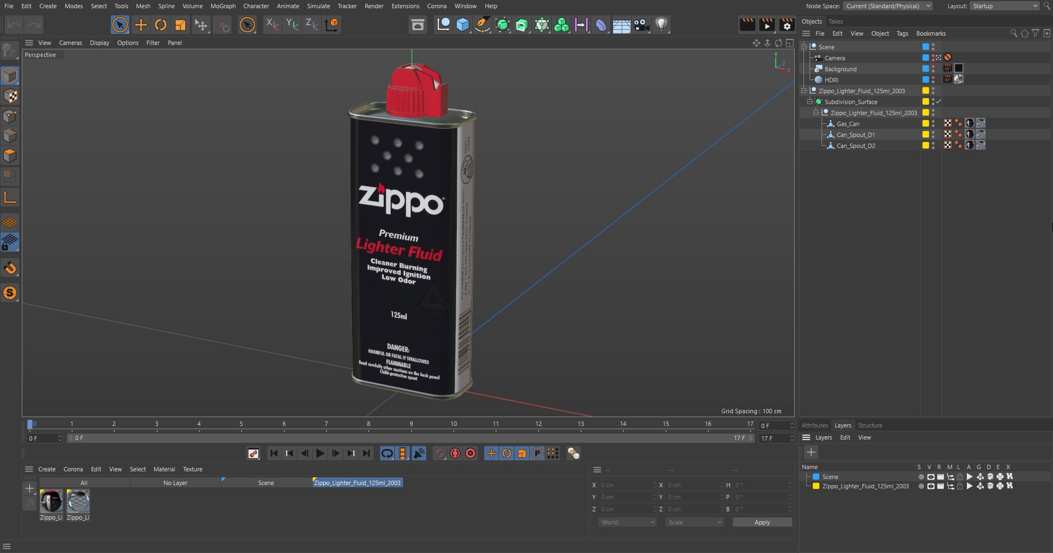Add a floor/sky environment object
1053x553 pixels.
point(621,26)
